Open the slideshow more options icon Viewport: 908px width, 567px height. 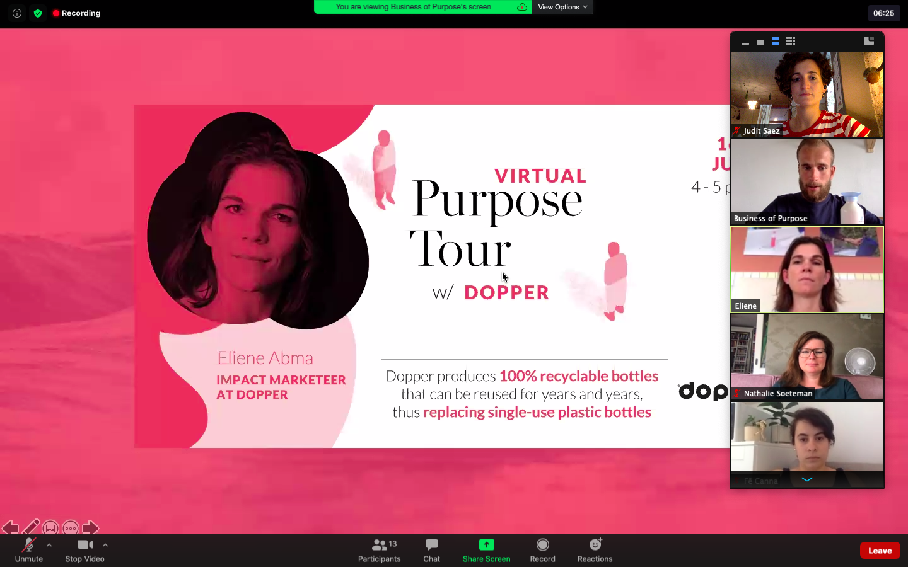pyautogui.click(x=71, y=528)
